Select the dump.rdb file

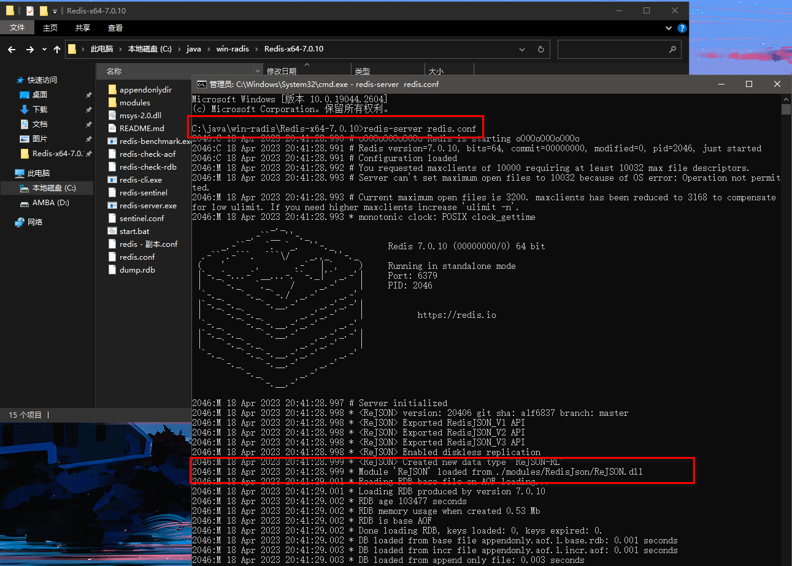(x=137, y=270)
